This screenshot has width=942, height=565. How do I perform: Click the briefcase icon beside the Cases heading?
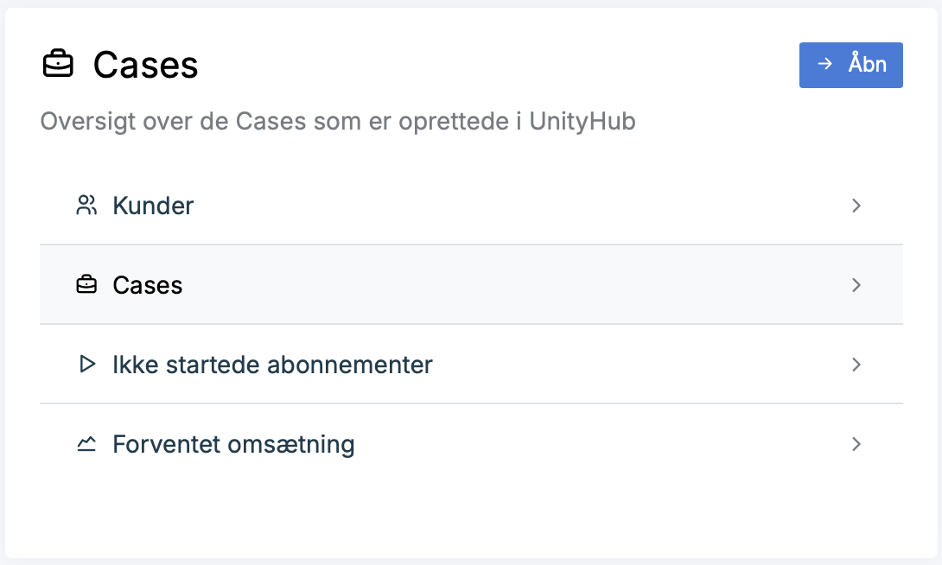click(x=58, y=66)
